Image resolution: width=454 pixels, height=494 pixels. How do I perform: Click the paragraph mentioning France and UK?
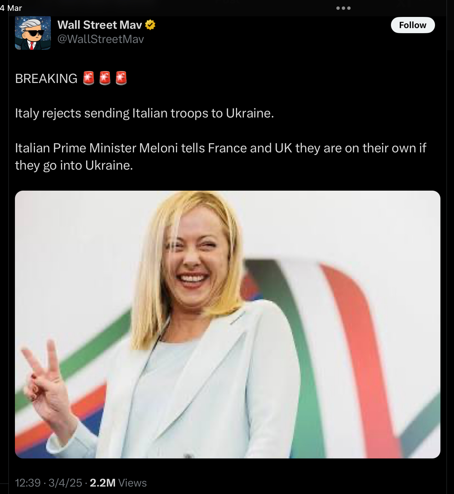tap(220, 156)
